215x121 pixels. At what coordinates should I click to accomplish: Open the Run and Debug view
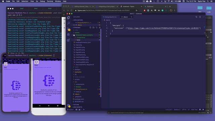point(69,35)
